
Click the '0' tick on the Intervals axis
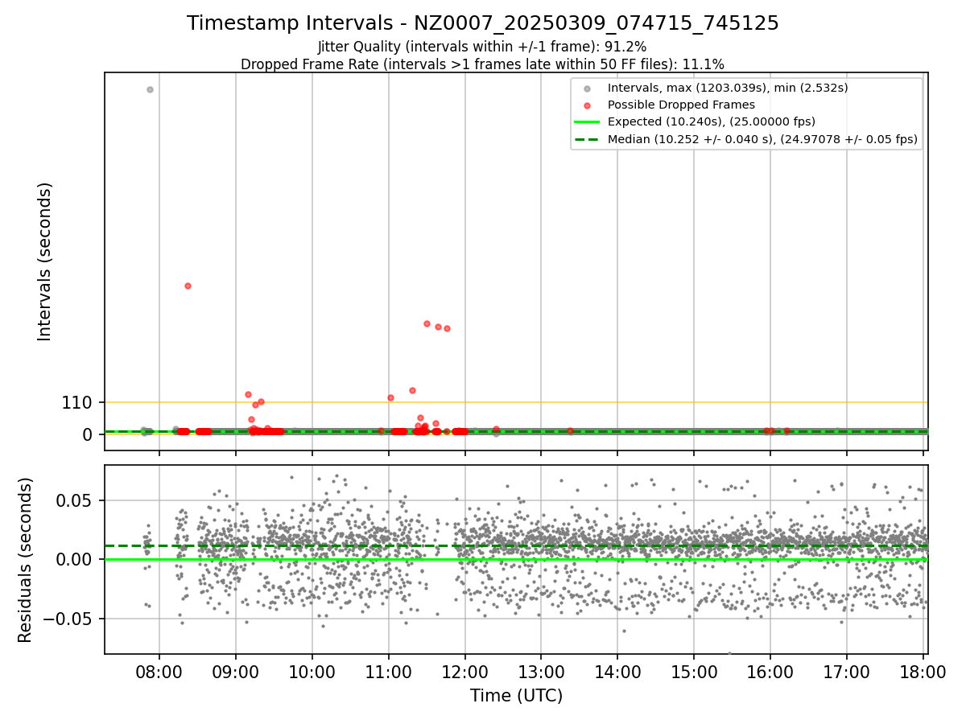(89, 434)
